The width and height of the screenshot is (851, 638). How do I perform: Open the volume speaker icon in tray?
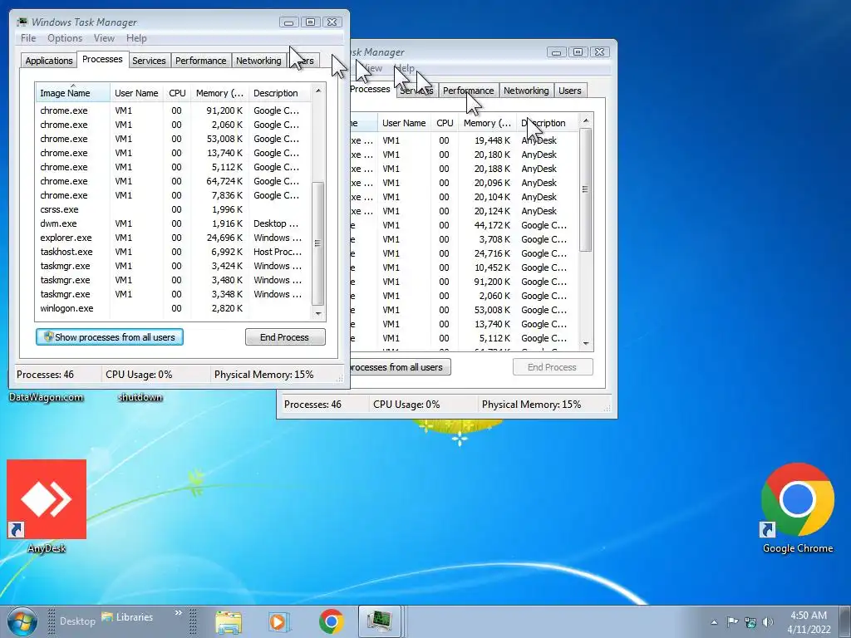point(768,622)
